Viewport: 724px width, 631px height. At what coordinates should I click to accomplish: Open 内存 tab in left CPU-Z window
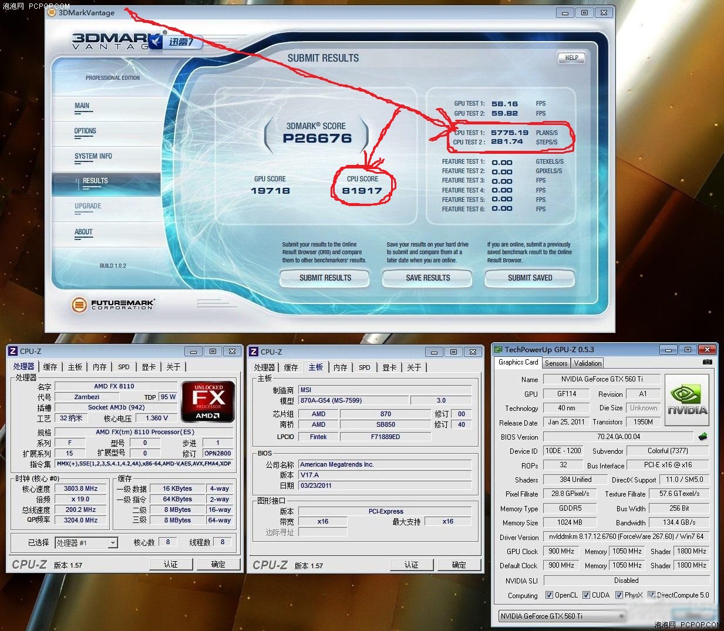(99, 367)
